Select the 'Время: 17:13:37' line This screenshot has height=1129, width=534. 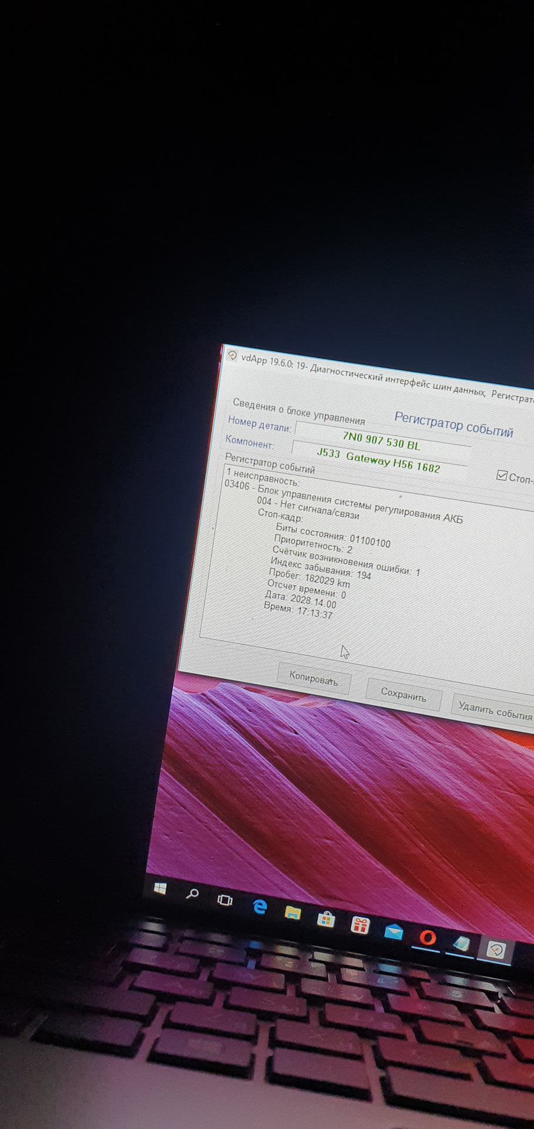pyautogui.click(x=298, y=610)
